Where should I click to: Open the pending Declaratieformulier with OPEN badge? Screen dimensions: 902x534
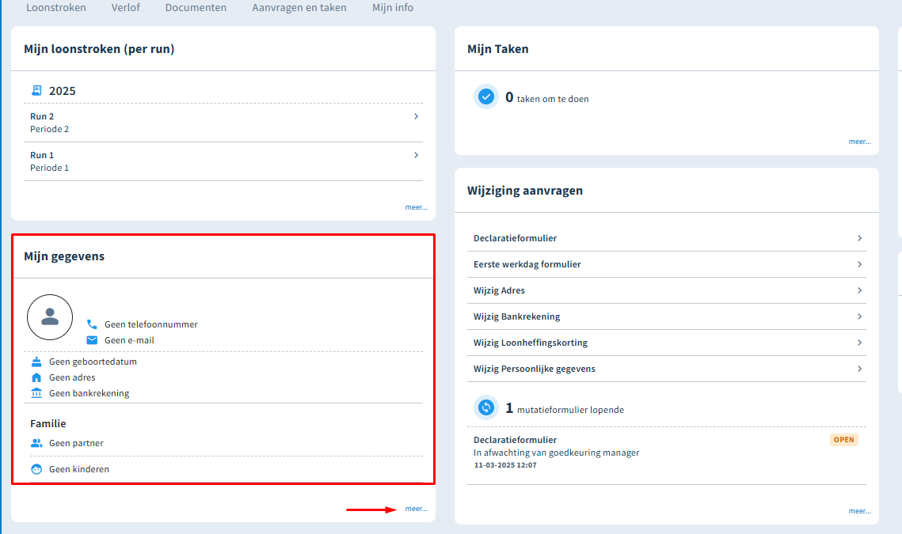click(x=516, y=440)
